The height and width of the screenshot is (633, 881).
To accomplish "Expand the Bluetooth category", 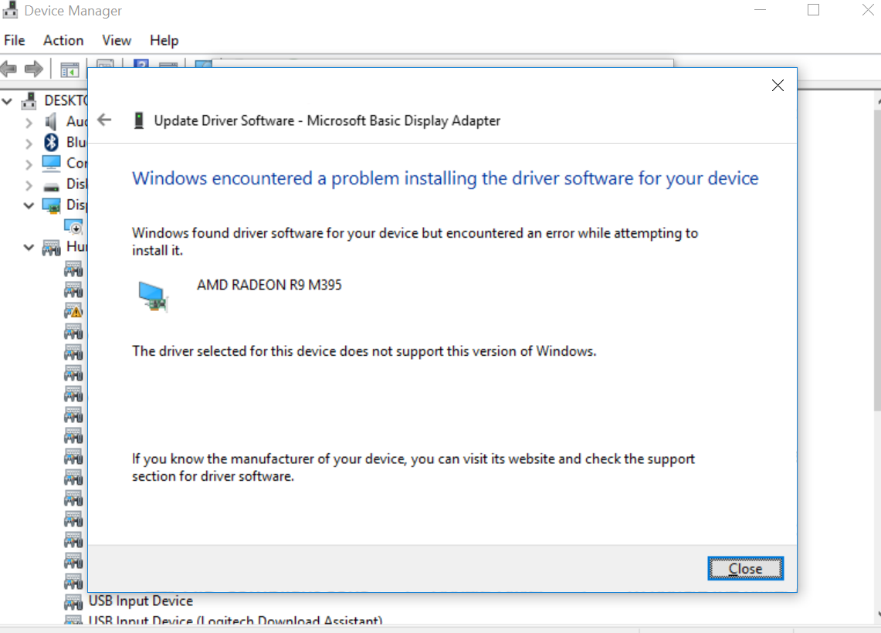I will [29, 144].
